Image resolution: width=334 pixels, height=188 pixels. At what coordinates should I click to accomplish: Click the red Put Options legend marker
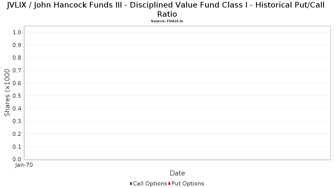click(169, 184)
